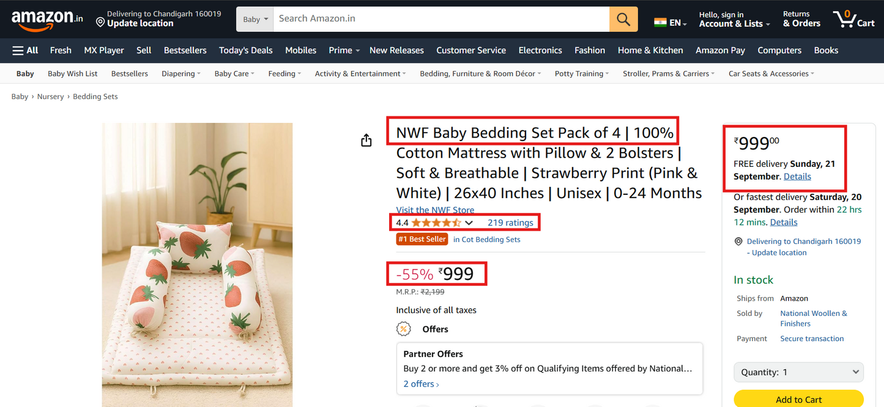This screenshot has width=884, height=407.
Task: Expand the star ratings breakdown chevron
Action: click(x=469, y=222)
